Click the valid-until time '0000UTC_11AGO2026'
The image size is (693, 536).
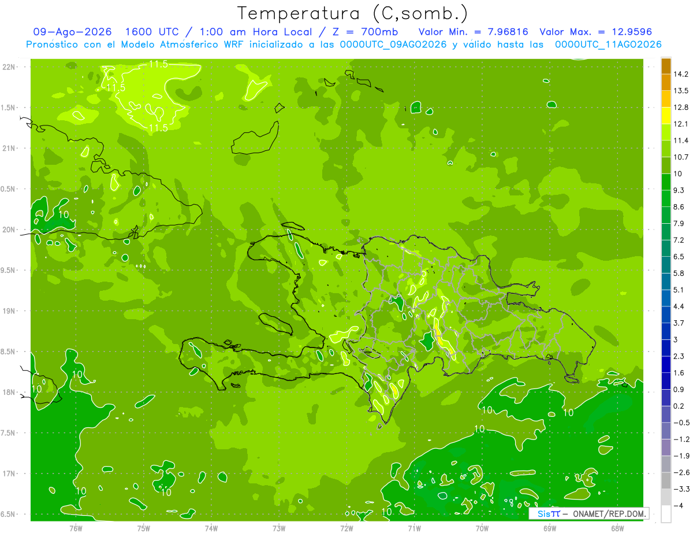click(608, 45)
